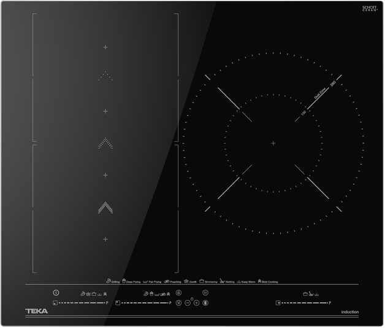Screen dimensions: 385x328
Task: Tap the power on/off touch key
Action: (x=56, y=293)
